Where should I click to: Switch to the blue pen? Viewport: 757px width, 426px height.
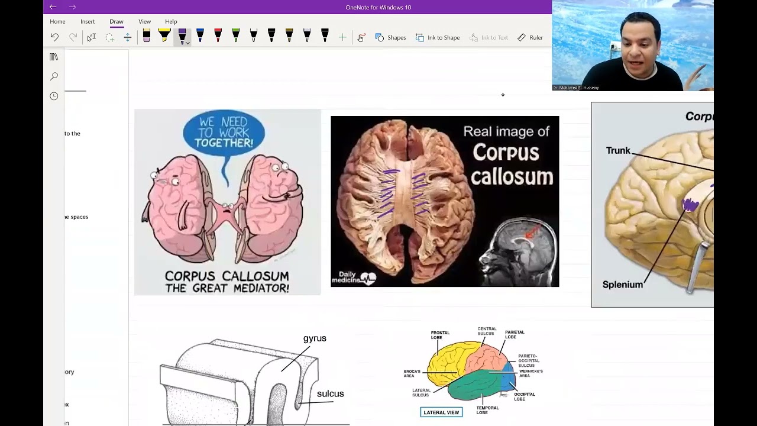pos(200,36)
